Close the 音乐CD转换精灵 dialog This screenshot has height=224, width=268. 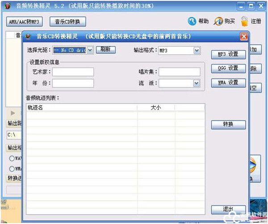pos(244,36)
